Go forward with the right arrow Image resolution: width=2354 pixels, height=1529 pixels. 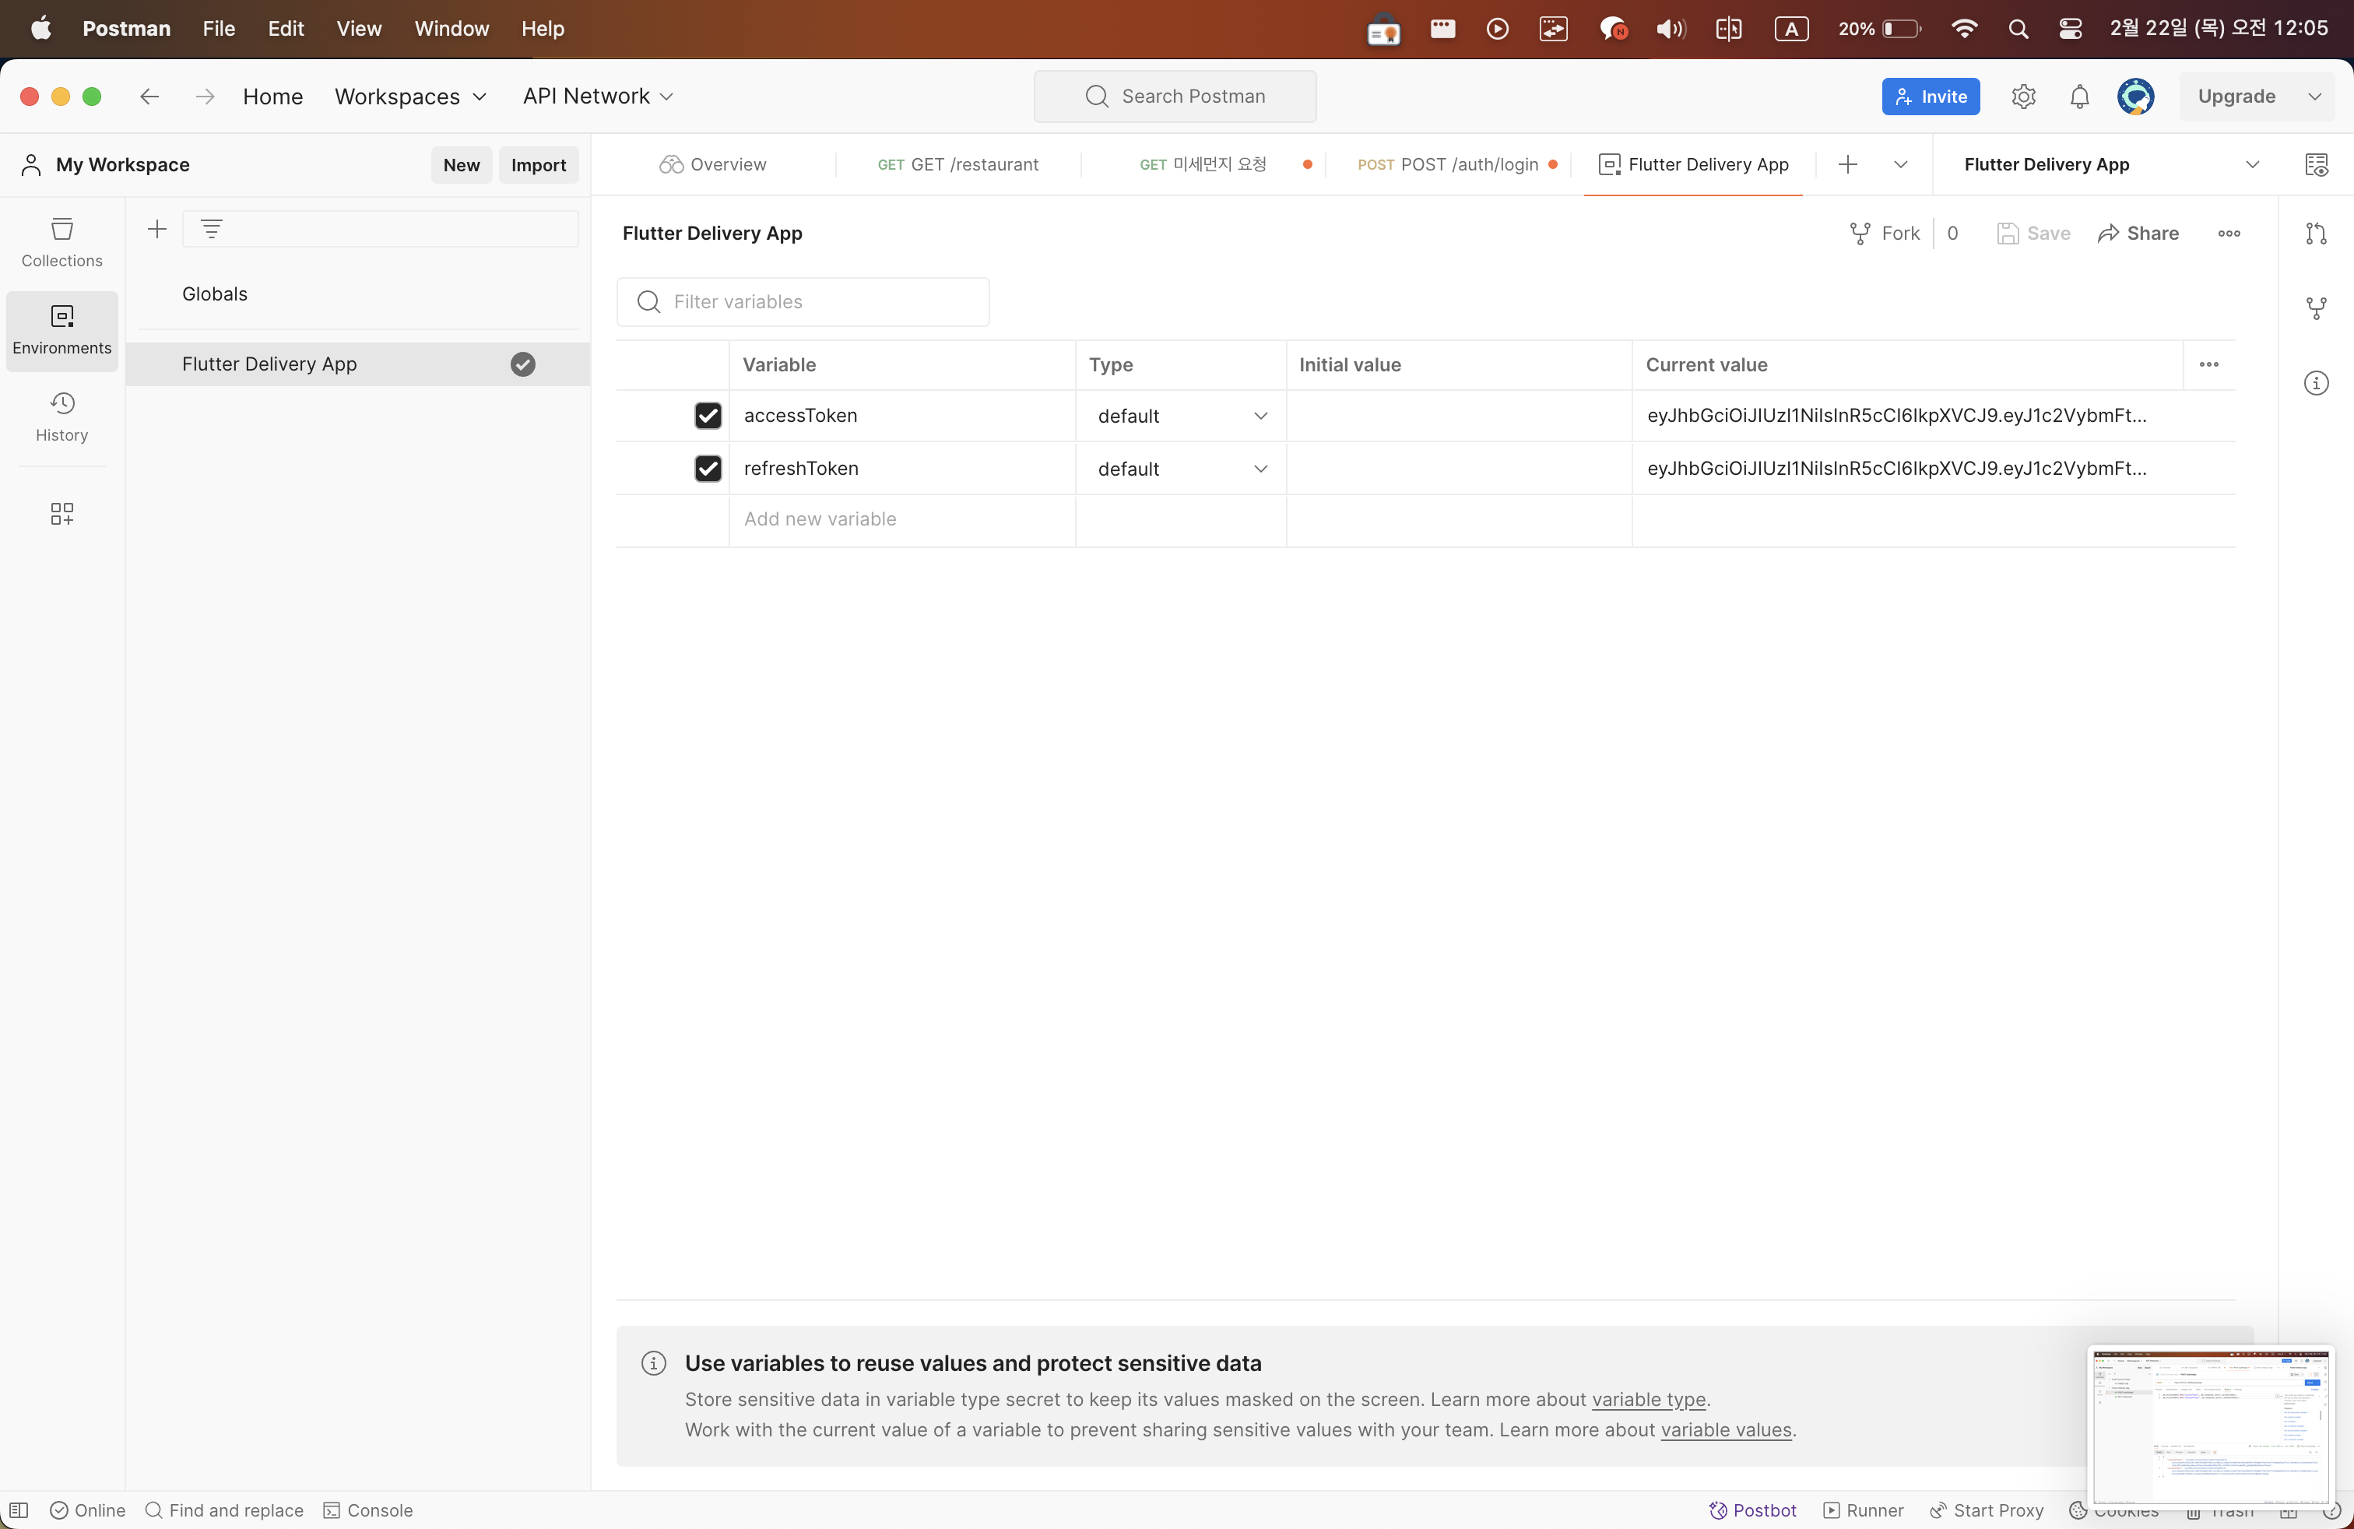click(204, 96)
